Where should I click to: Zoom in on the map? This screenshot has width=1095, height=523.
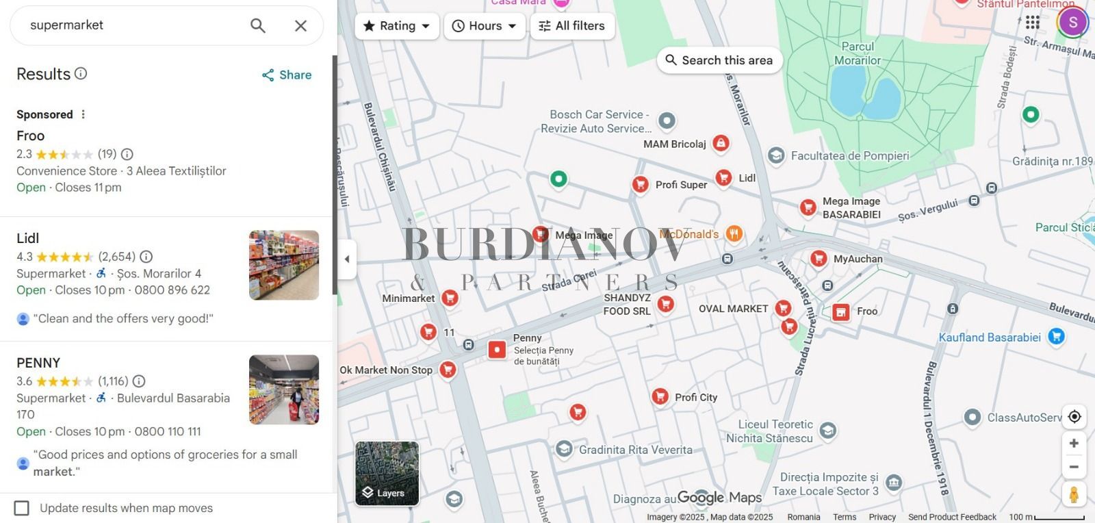coord(1074,443)
